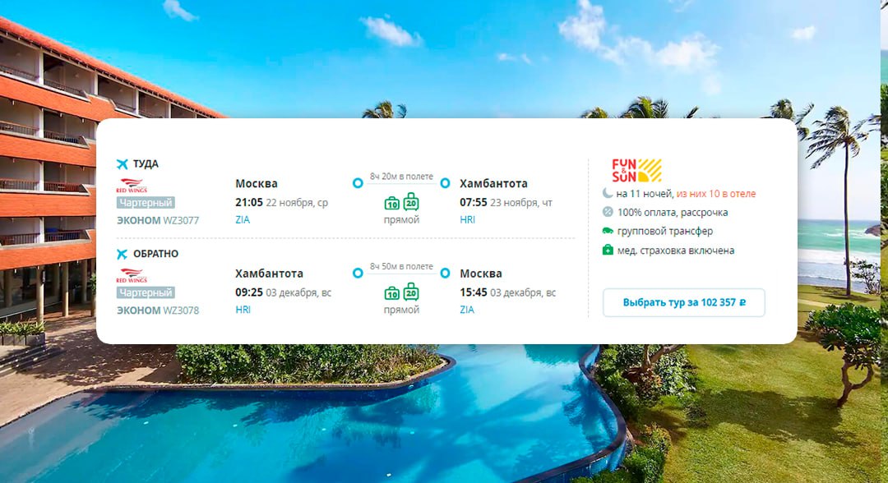Image resolution: width=888 pixels, height=483 pixels.
Task: Click the 10 kg hand luggage icon on return flight
Action: 392,293
